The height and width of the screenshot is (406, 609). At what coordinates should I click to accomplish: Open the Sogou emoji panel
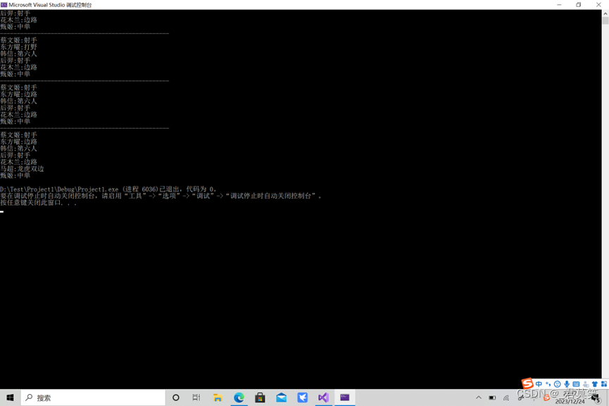557,383
